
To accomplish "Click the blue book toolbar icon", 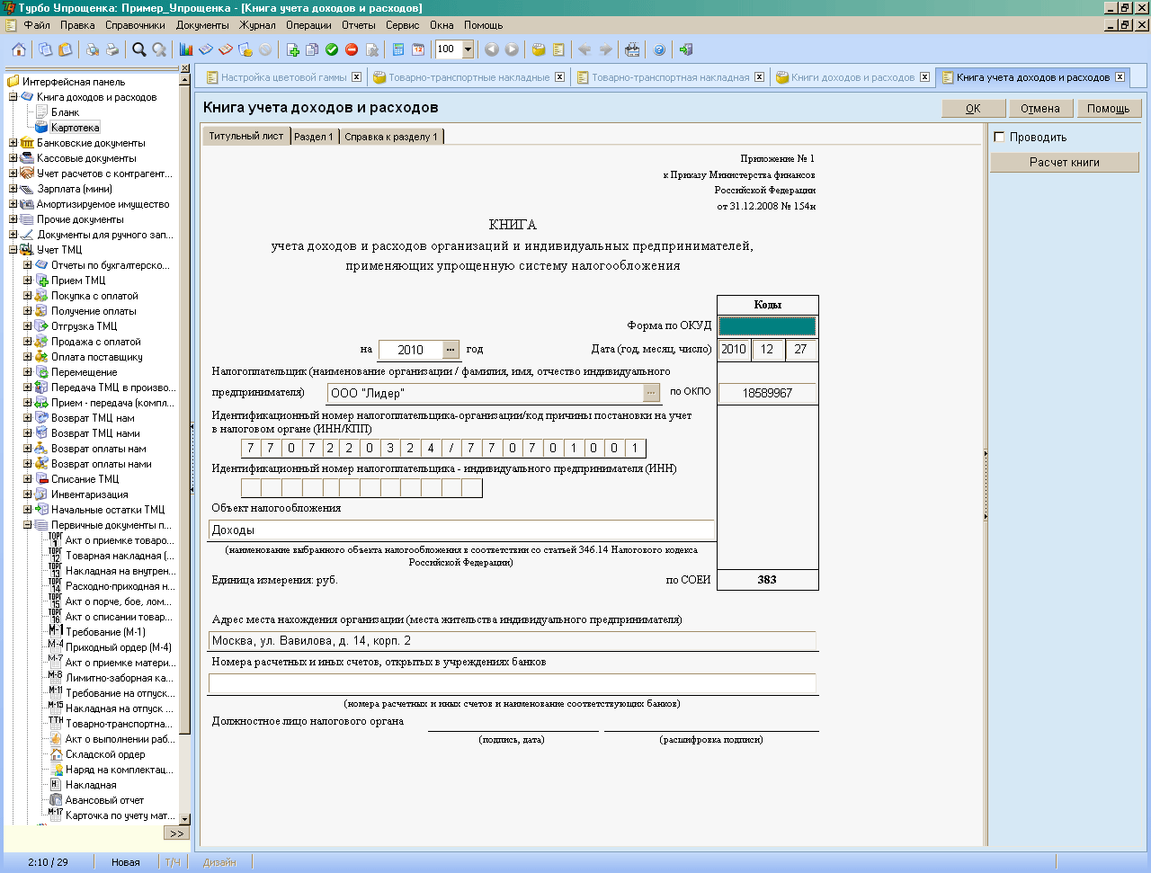I will [206, 49].
